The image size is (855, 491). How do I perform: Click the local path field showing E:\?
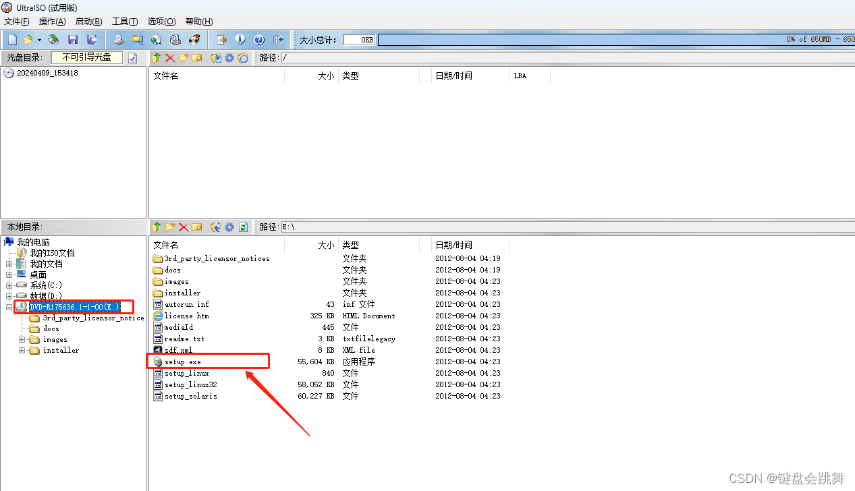point(567,227)
